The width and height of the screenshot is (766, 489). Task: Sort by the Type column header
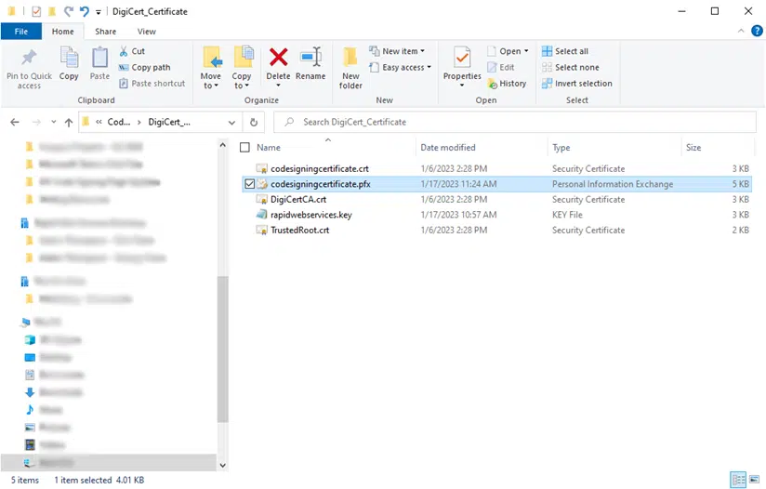click(561, 148)
